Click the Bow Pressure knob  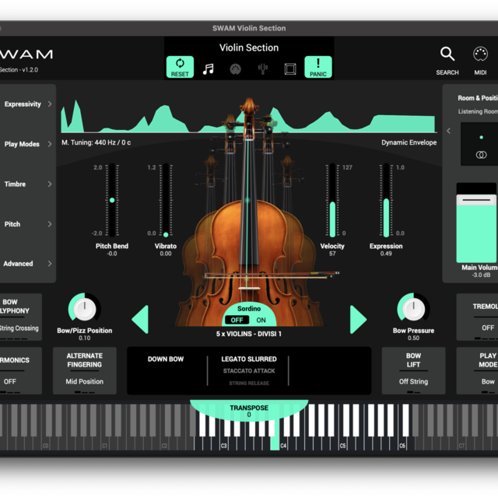413,309
